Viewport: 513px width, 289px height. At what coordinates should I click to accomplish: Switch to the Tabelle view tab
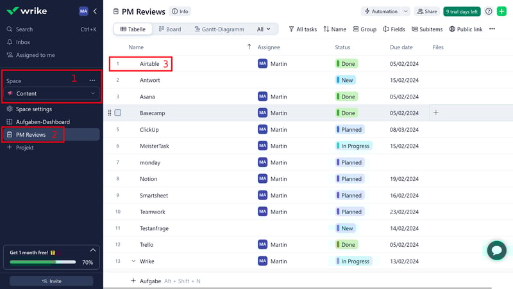[133, 29]
